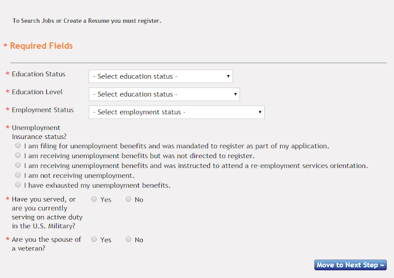The image size is (394, 278).
Task: Choose 'I am not receiving unemployment' radio
Action: click(18, 175)
